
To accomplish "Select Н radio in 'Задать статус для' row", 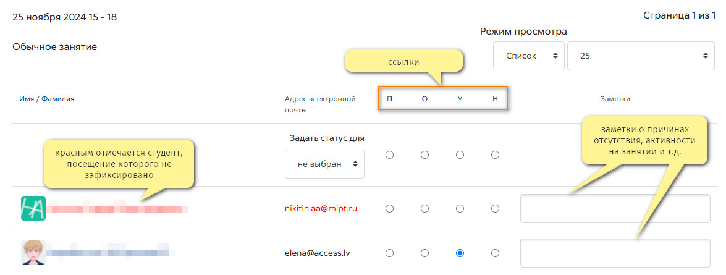I will pyautogui.click(x=495, y=155).
